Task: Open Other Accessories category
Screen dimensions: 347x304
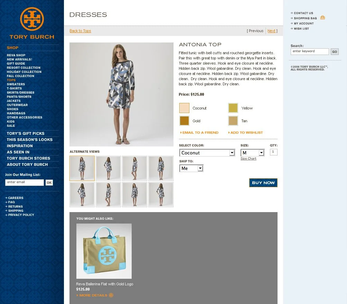Action: click(25, 117)
